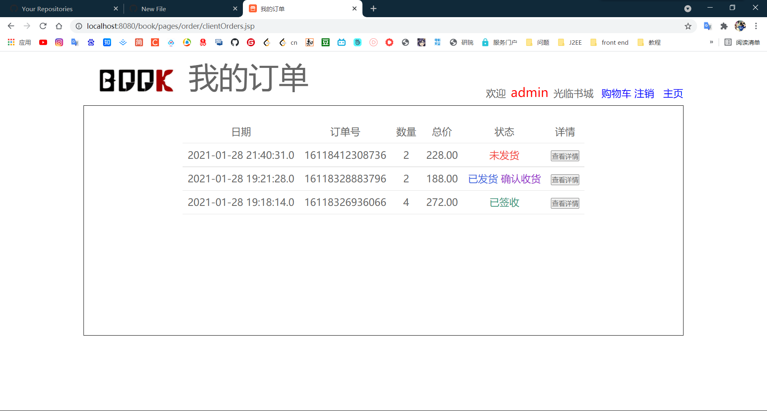Click 查看详情 on the 未发货 order
This screenshot has width=767, height=411.
click(564, 156)
